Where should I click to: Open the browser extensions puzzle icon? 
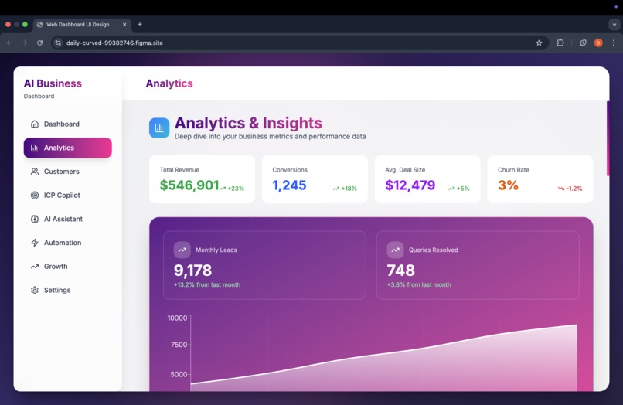[x=560, y=43]
